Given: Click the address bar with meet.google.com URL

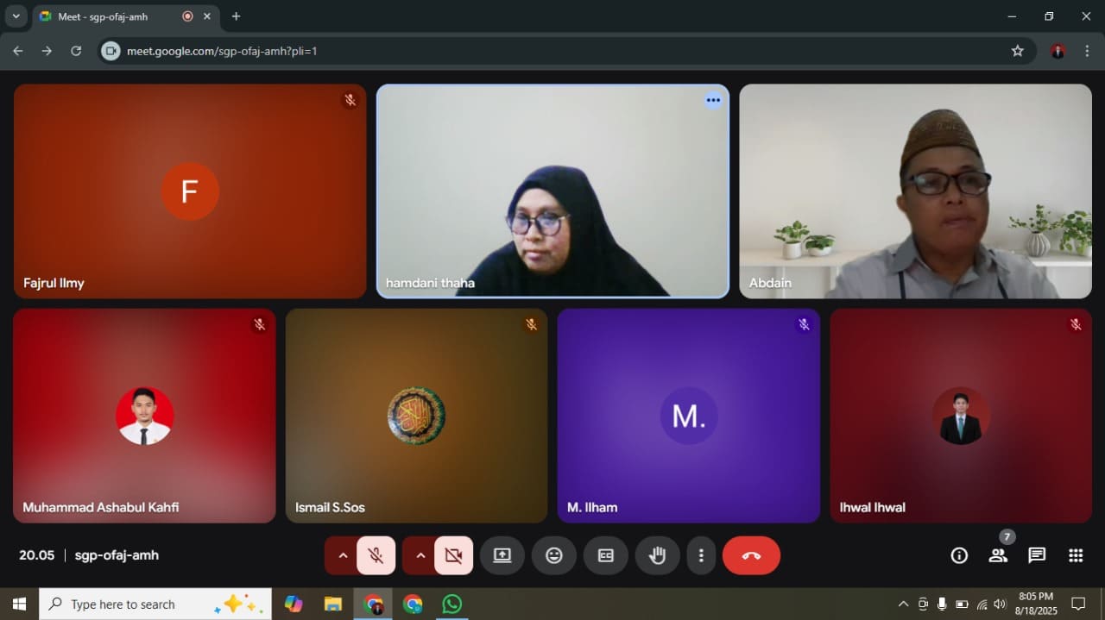Looking at the screenshot, I should 552,51.
